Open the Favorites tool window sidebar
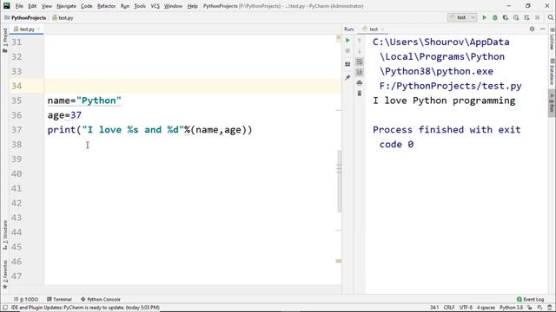Viewport: 556px width, 312px height. (5, 274)
